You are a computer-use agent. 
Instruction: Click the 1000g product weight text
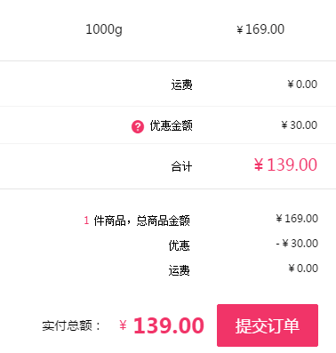click(104, 29)
